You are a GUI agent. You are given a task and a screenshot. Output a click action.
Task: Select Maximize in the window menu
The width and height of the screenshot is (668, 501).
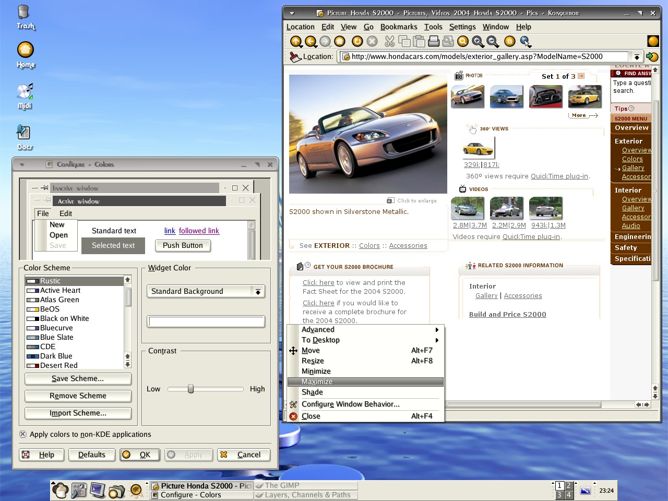365,381
